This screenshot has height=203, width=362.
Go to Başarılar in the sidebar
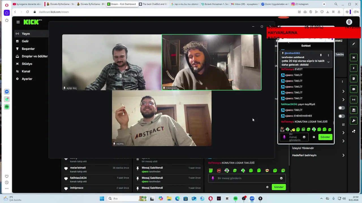[28, 49]
